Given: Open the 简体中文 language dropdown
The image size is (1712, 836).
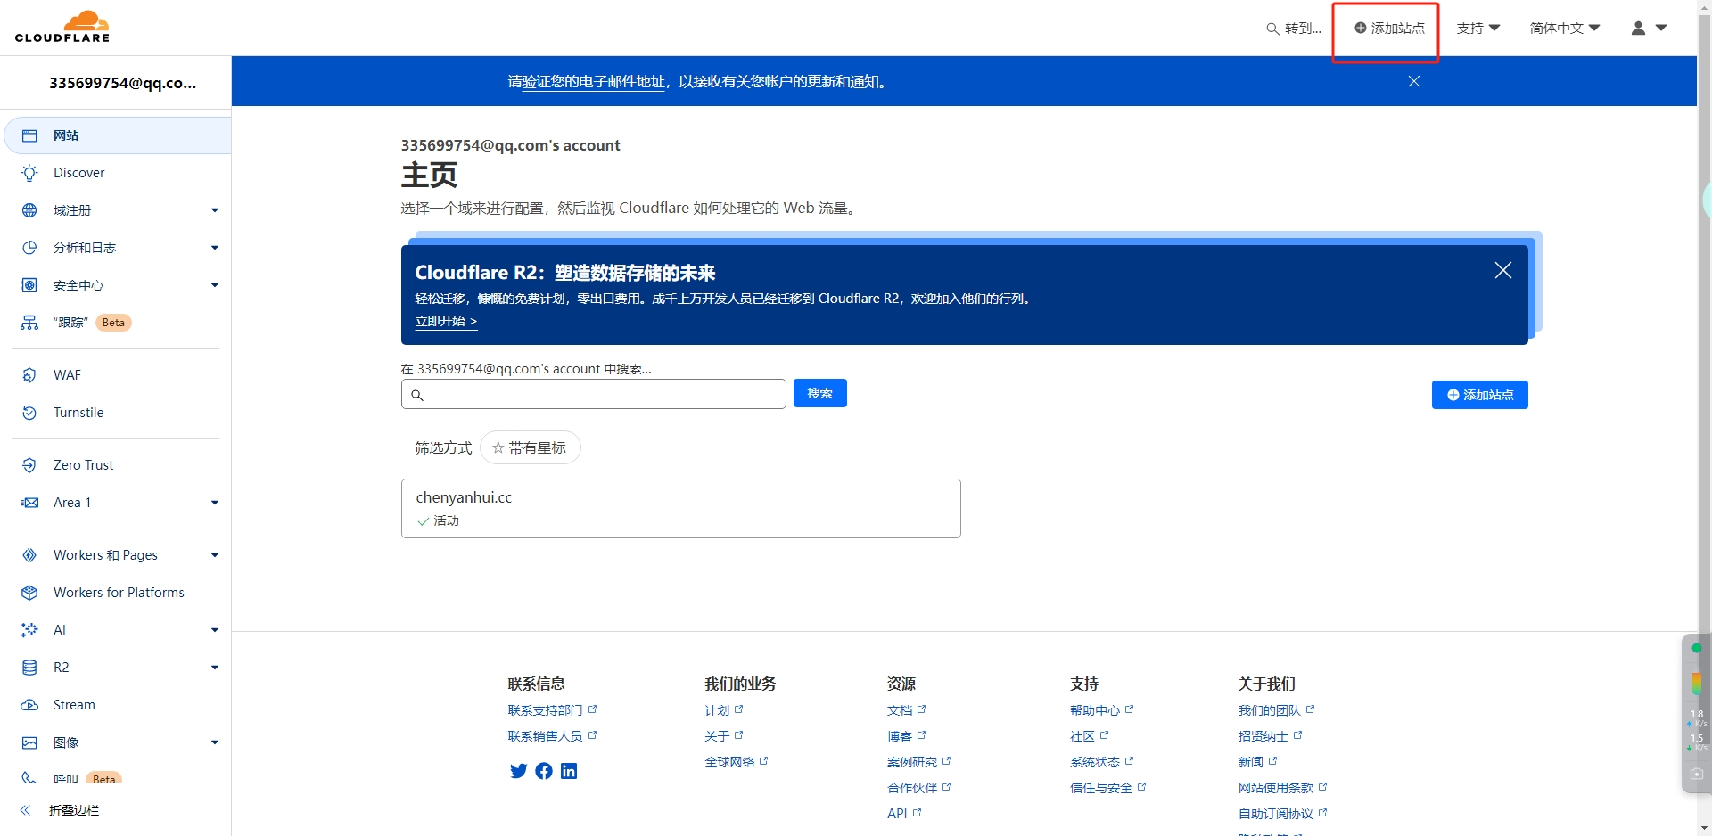Looking at the screenshot, I should point(1565,29).
